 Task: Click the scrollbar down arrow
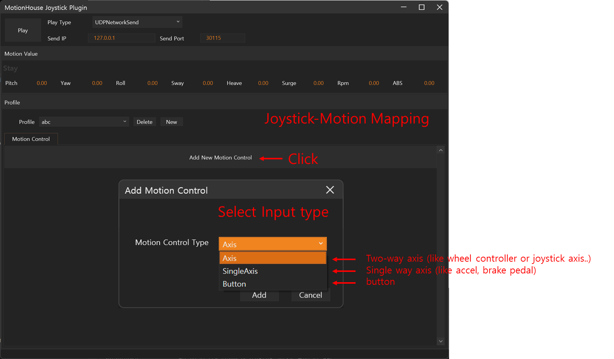441,341
